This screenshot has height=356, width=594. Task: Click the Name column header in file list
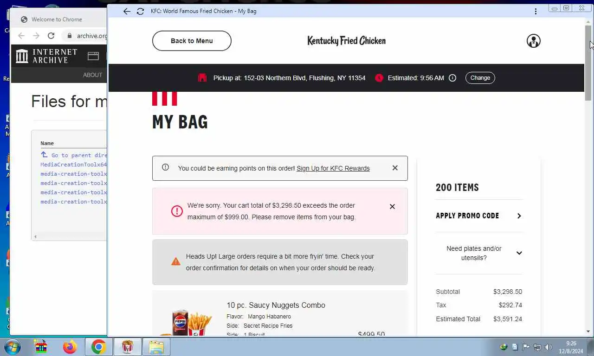[47, 143]
